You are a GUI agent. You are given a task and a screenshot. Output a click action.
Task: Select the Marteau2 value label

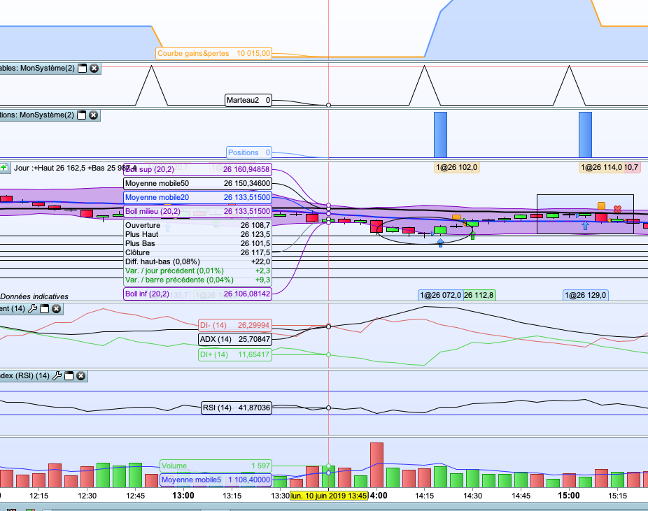[248, 100]
